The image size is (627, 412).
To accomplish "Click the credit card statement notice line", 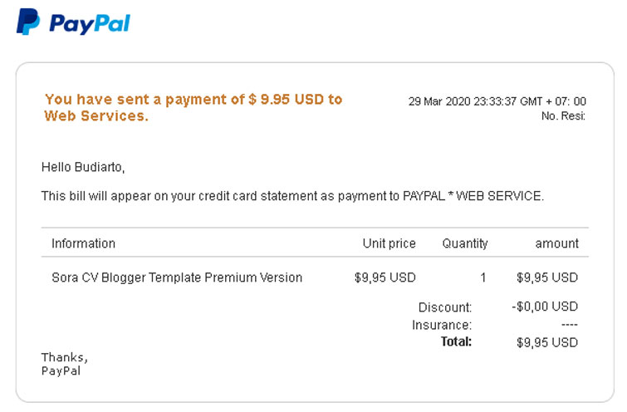I will click(x=292, y=196).
